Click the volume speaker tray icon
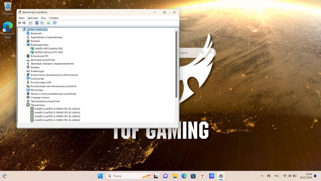321x181 pixels. [290, 176]
